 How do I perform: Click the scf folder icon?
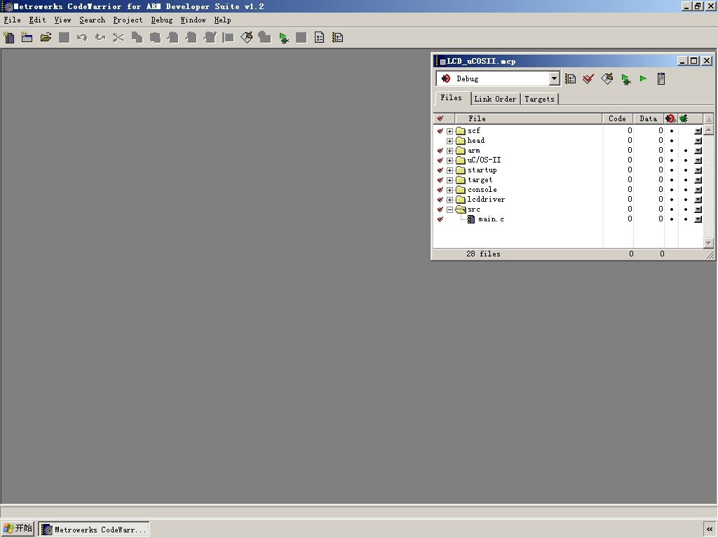pyautogui.click(x=461, y=131)
